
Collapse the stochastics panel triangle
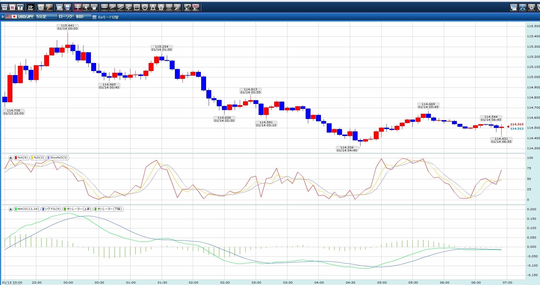tap(11, 158)
